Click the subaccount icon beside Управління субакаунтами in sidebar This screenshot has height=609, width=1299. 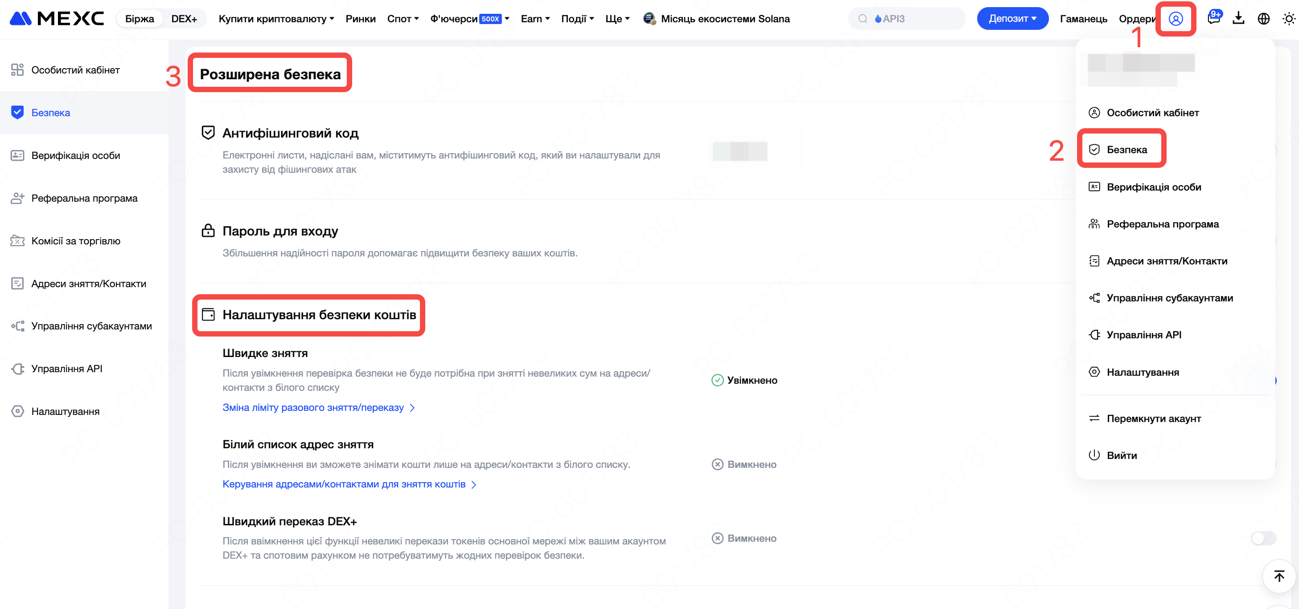18,326
